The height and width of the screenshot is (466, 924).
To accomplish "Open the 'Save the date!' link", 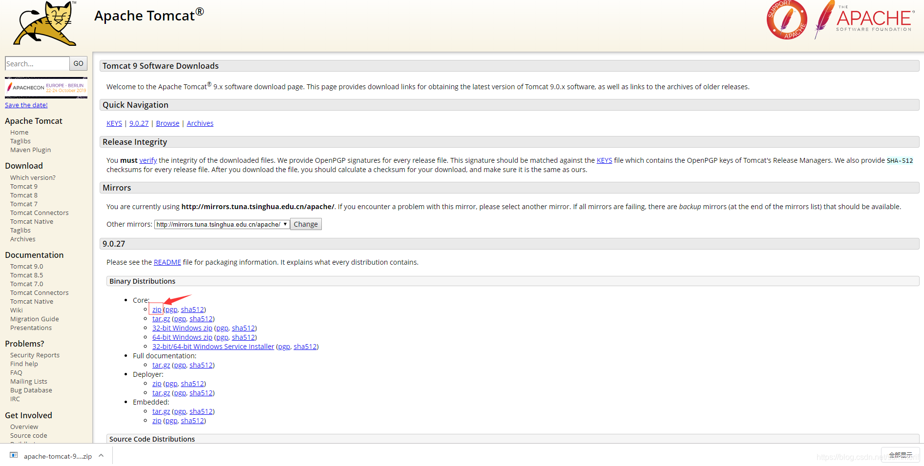I will pyautogui.click(x=26, y=105).
